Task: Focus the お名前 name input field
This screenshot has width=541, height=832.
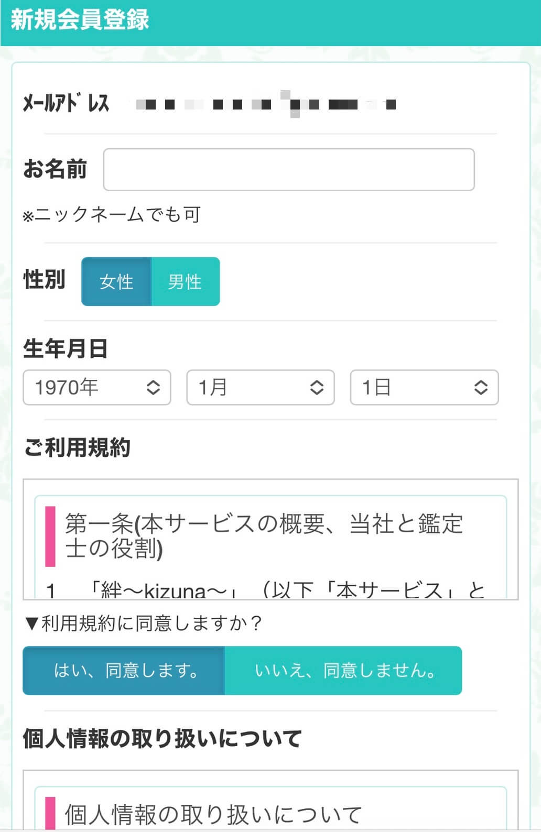Action: (x=289, y=170)
